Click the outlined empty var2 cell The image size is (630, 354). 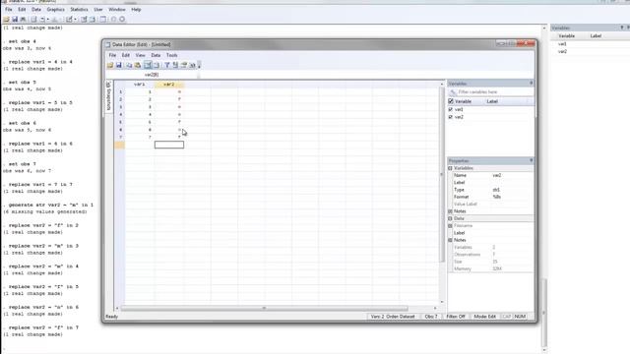pyautogui.click(x=169, y=145)
